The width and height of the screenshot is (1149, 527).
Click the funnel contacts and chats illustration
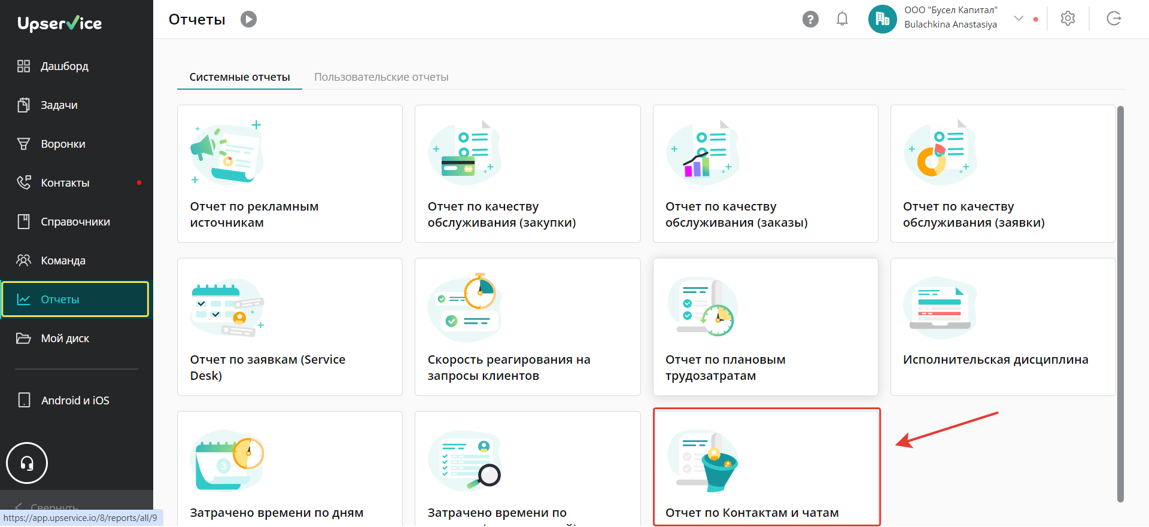pos(703,460)
